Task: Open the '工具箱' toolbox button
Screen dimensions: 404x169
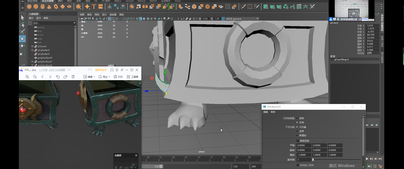Action: point(133,77)
